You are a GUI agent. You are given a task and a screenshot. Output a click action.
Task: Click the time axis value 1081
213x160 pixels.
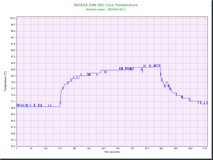[190, 148]
